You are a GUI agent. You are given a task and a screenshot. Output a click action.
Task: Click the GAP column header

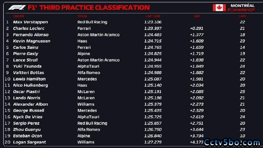197,16
